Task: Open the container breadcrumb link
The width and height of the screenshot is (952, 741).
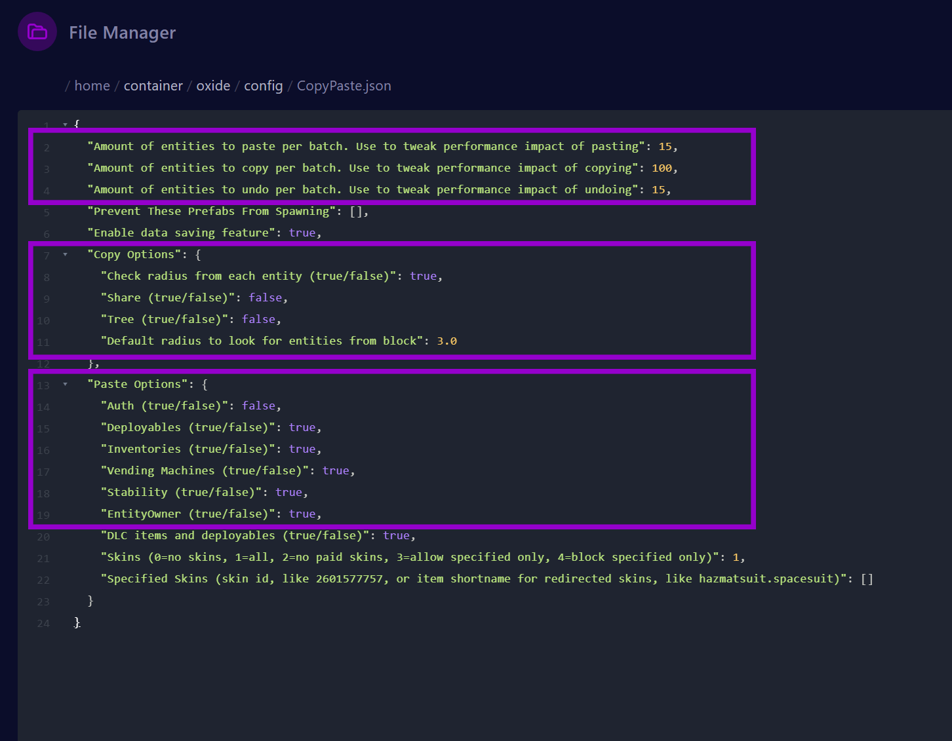Action: click(x=153, y=85)
